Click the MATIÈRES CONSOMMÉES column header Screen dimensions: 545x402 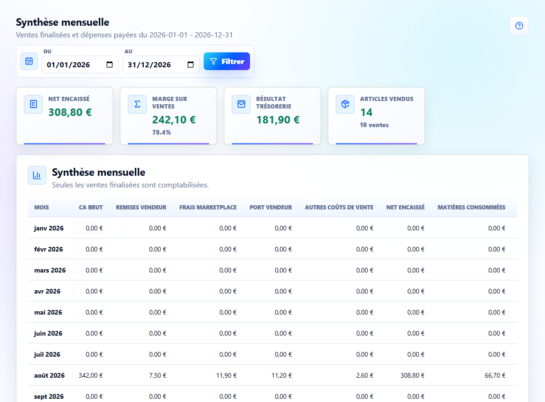pos(471,207)
